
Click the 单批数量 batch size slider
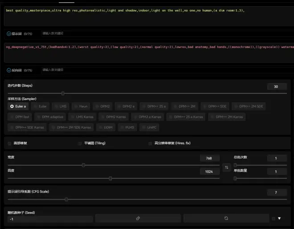tap(260, 178)
